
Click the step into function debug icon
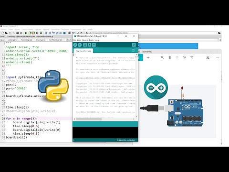coord(53,33)
